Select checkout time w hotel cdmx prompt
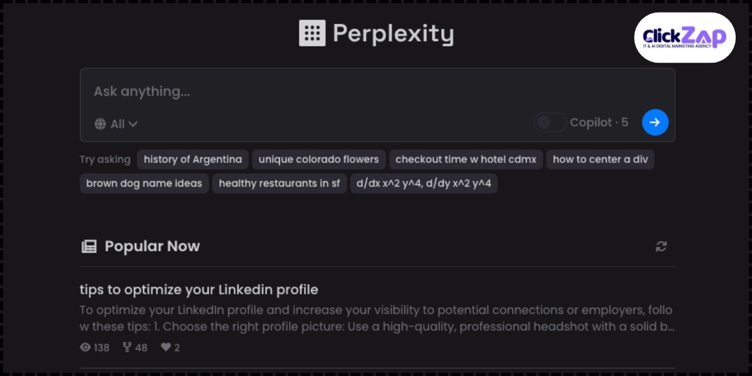Viewport: 752px width, 376px height. tap(466, 159)
